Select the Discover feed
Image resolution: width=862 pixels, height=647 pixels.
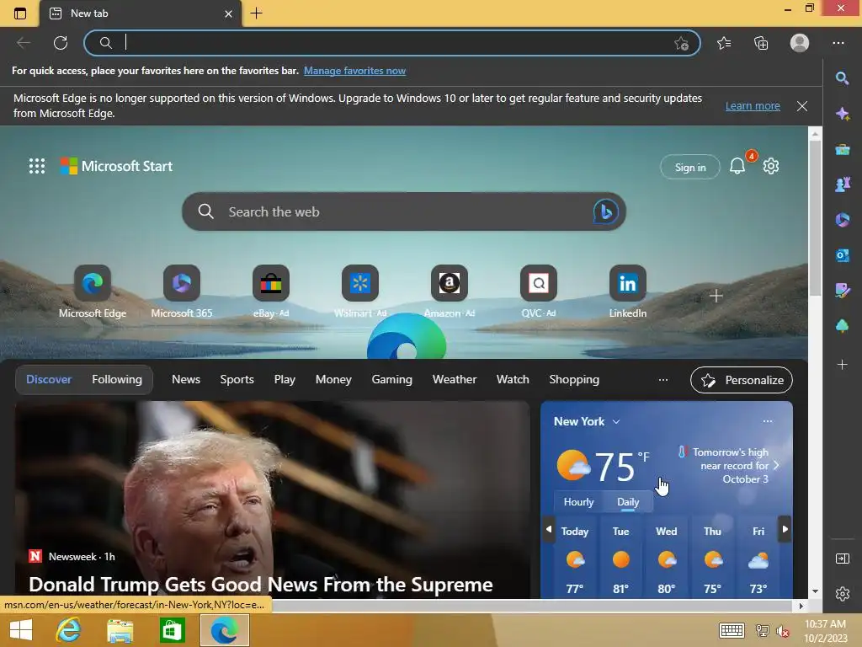49,380
